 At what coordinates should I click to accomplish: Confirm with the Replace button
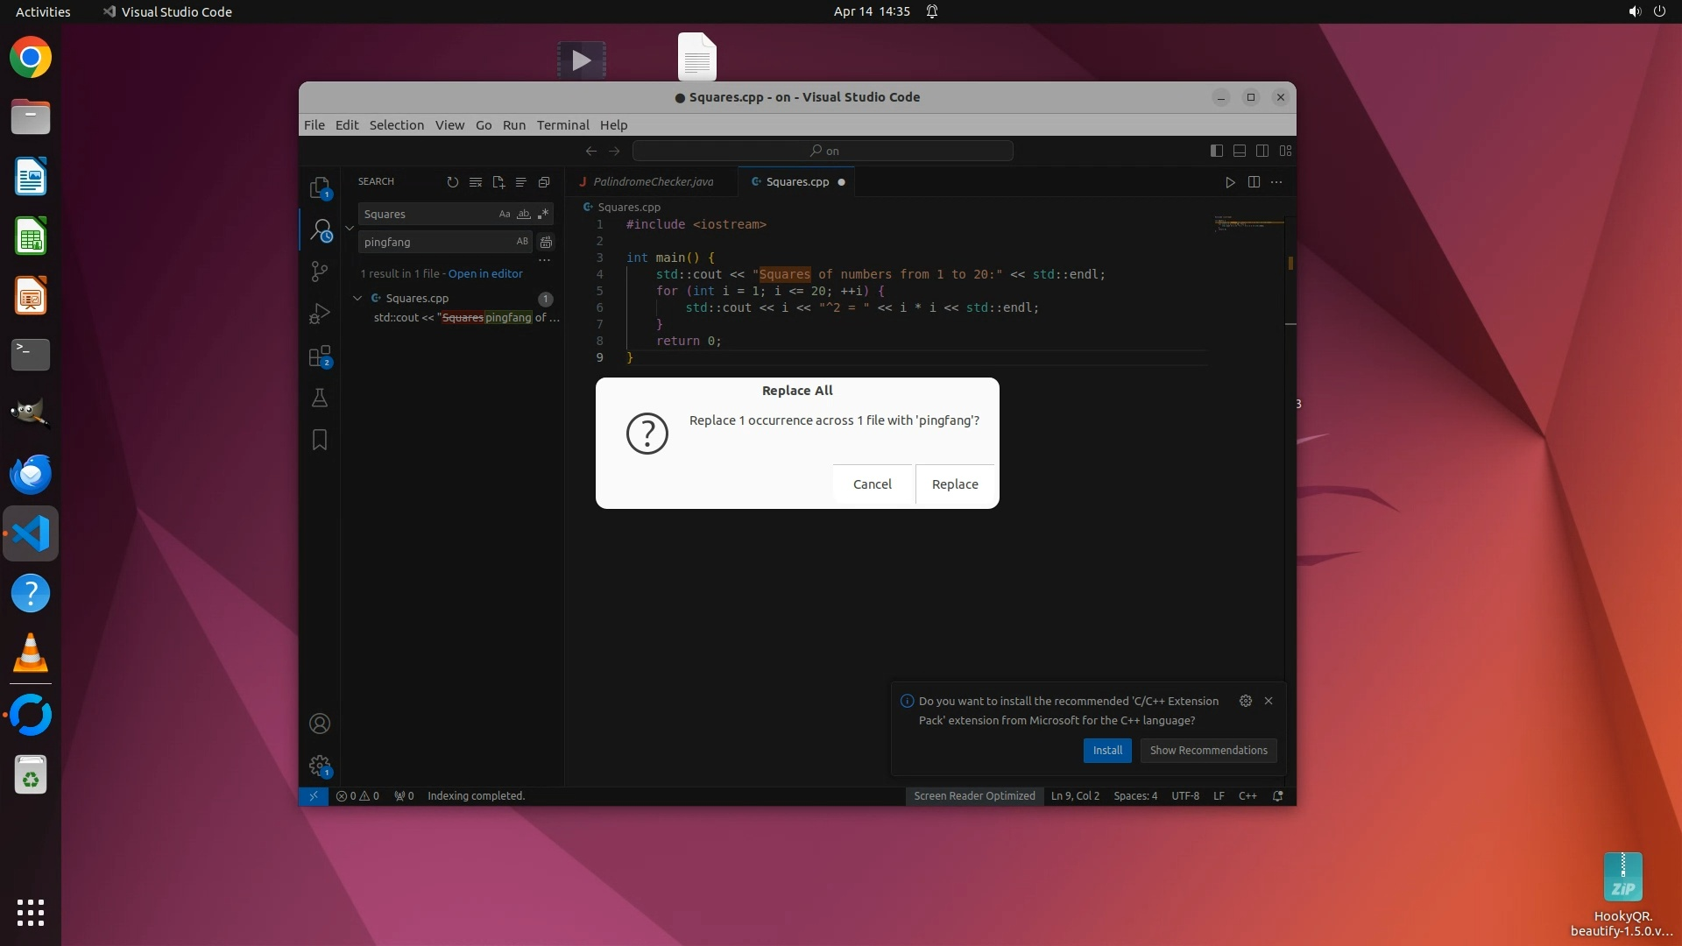[954, 484]
